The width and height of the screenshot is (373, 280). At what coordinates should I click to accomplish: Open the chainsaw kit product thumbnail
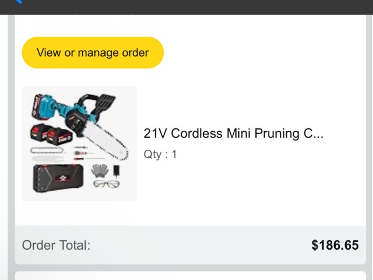click(x=79, y=143)
